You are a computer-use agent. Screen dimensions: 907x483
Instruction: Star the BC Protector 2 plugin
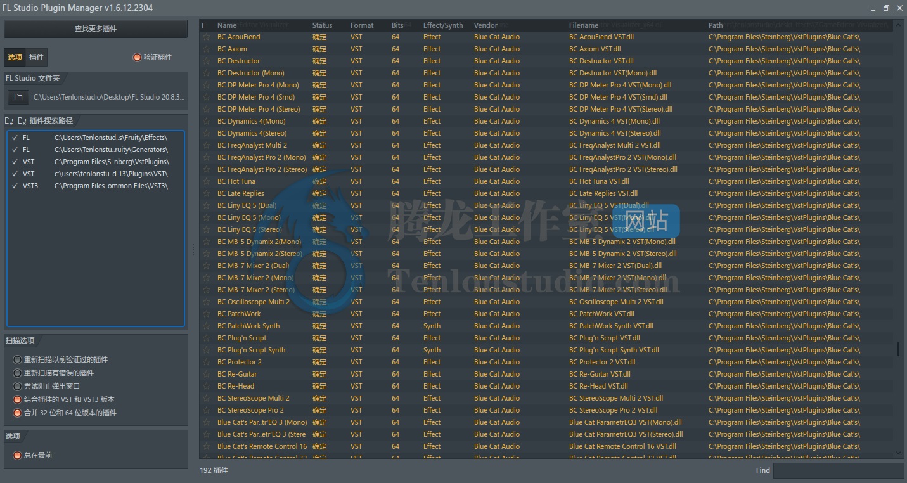click(x=206, y=362)
